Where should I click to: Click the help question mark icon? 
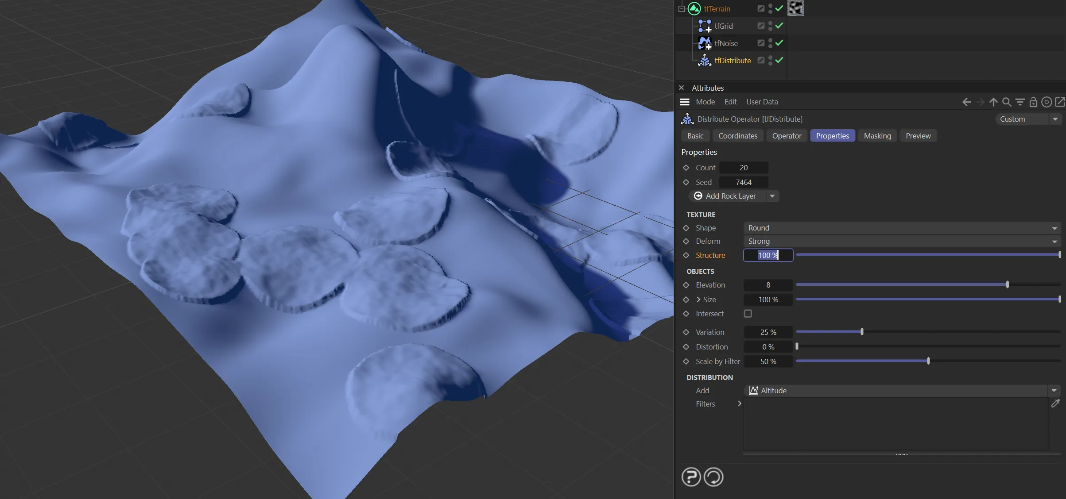[691, 477]
